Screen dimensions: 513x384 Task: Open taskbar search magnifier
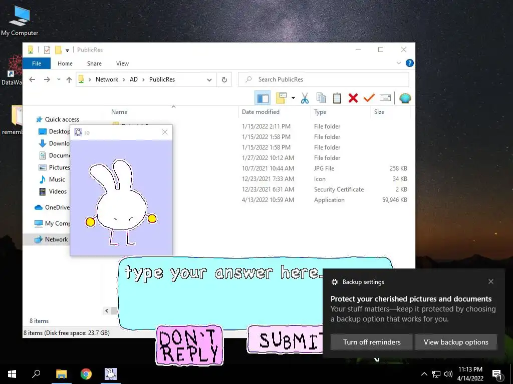coord(36,374)
